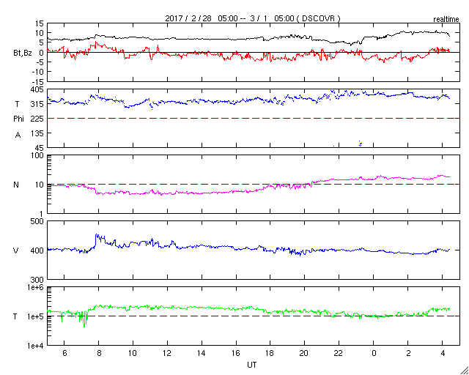The height and width of the screenshot is (375, 469).
Task: Click the '405' tick of the Phi panel
Action: 37,89
